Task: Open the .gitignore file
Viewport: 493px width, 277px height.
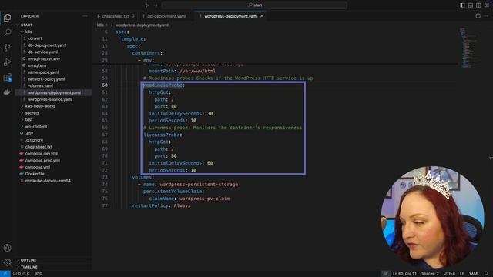Action: point(34,140)
